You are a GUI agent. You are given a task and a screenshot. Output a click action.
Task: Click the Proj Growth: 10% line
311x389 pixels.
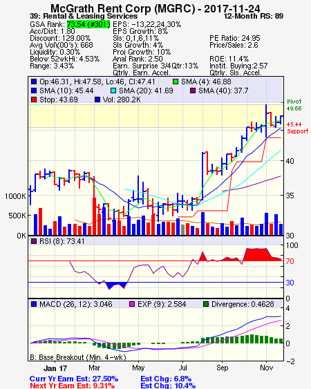142,52
